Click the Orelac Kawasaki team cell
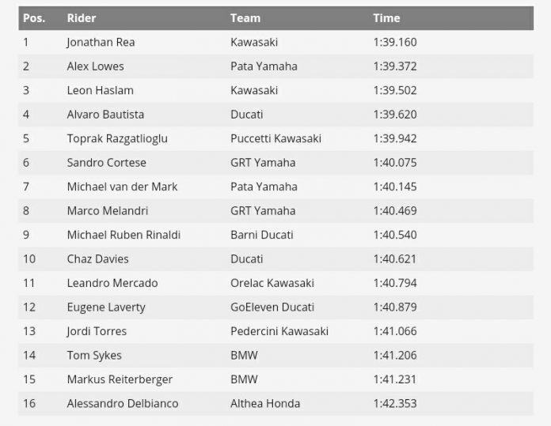The width and height of the screenshot is (551, 426). [x=272, y=283]
